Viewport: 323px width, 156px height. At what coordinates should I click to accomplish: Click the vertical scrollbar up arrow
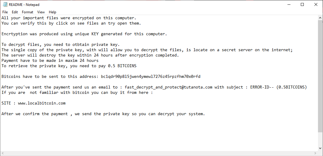tap(320, 18)
